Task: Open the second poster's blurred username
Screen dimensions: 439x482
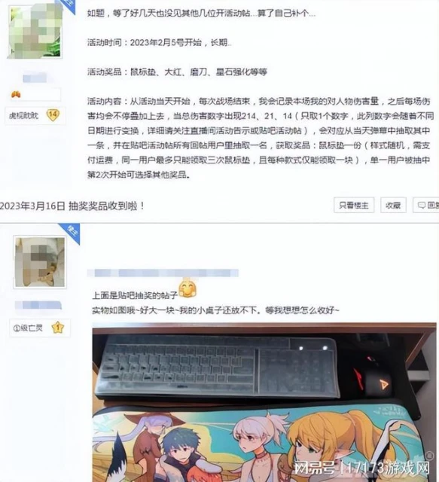Action: [x=38, y=305]
